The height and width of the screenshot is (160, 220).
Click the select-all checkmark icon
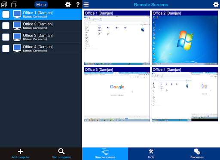(x=4, y=4)
